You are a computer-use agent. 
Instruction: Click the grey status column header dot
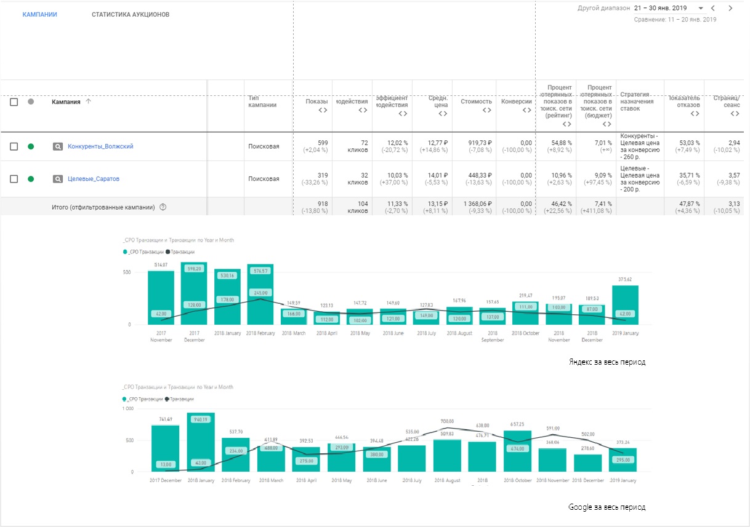(31, 102)
